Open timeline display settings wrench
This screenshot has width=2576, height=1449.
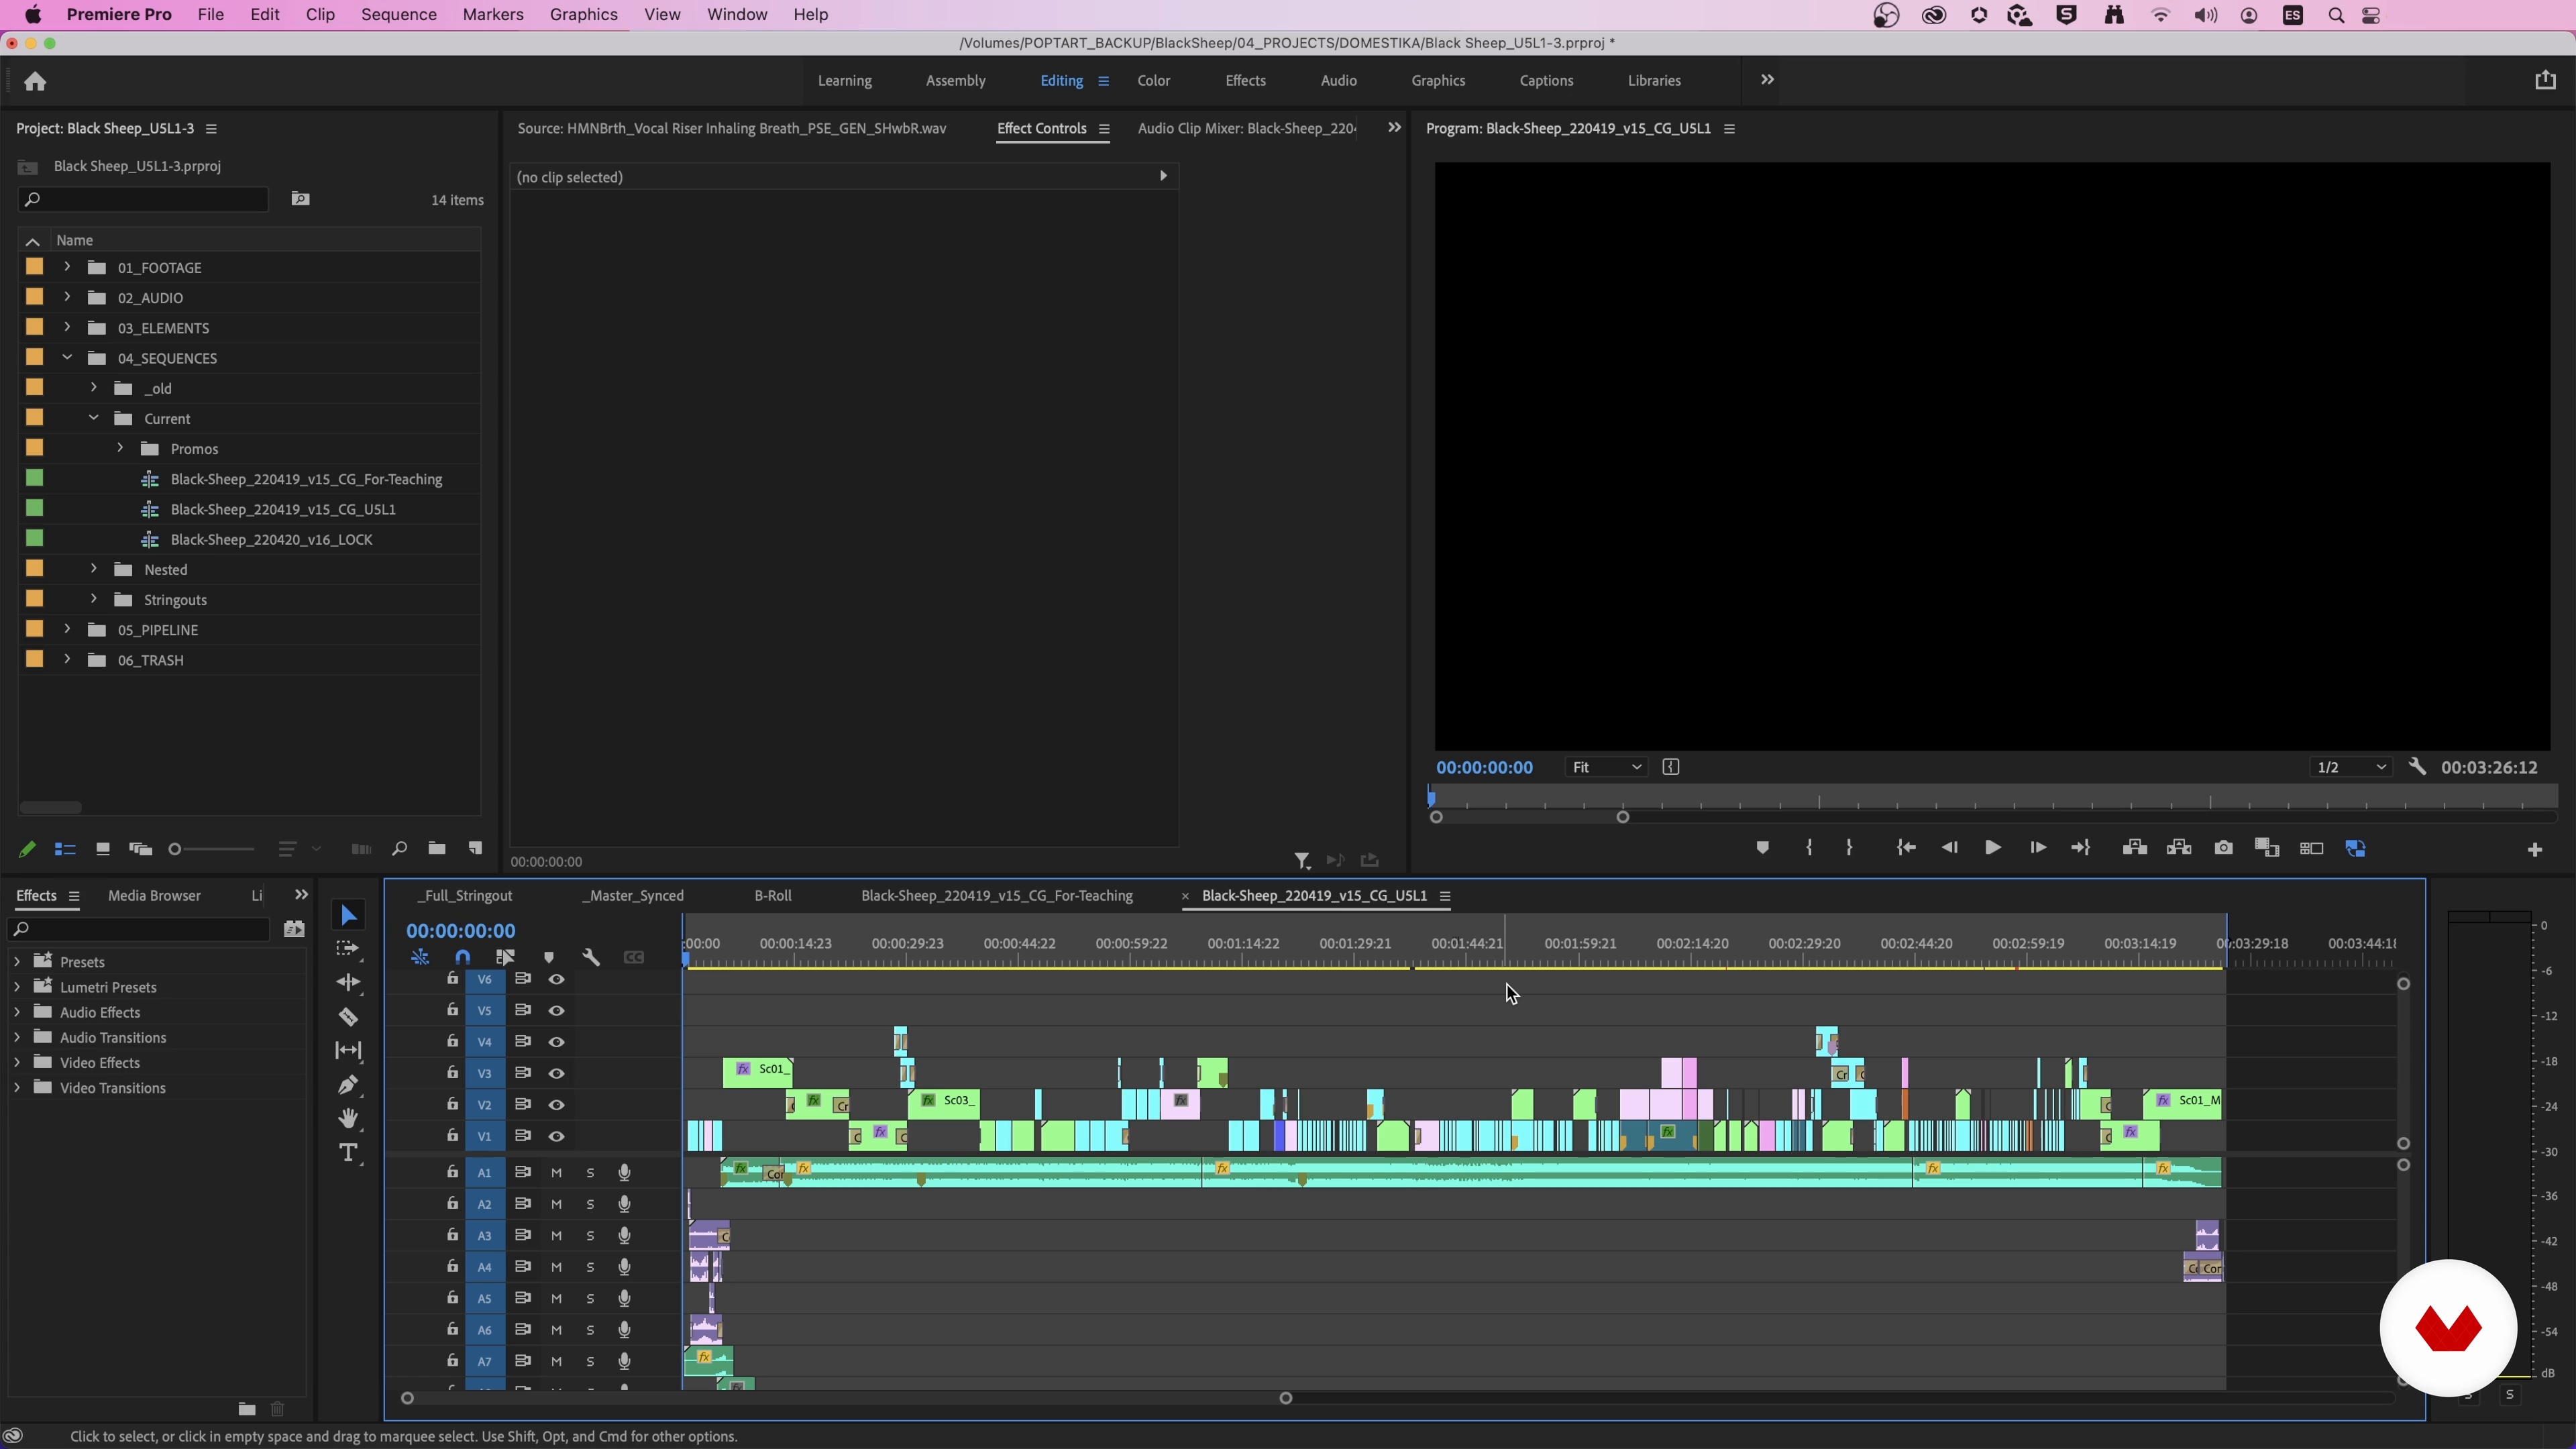(x=591, y=957)
